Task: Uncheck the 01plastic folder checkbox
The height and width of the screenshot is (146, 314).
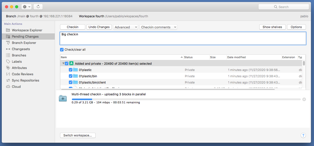Action: [x=71, y=70]
